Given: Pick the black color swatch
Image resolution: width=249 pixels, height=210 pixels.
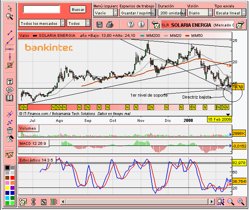Looking at the screenshot, I should [x=7, y=168].
